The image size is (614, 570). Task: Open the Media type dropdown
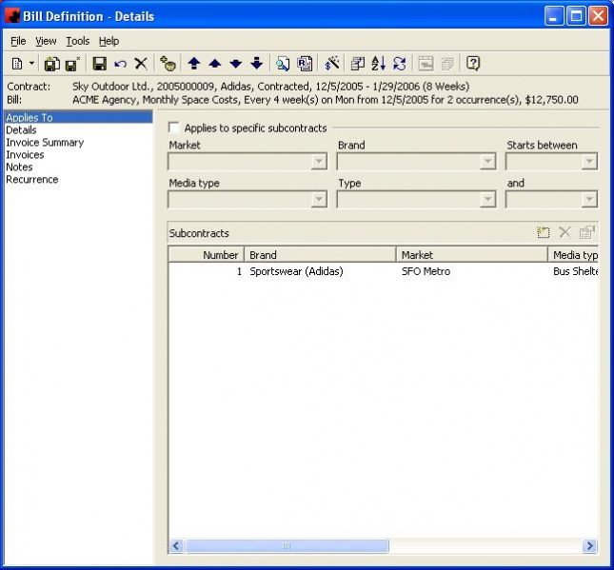click(x=319, y=200)
